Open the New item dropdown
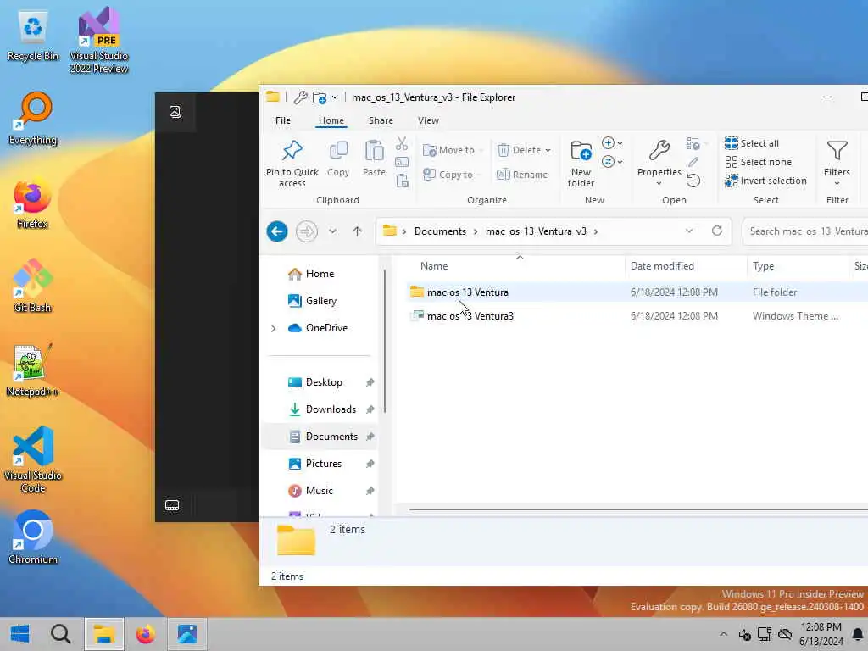This screenshot has width=868, height=651. click(x=612, y=143)
